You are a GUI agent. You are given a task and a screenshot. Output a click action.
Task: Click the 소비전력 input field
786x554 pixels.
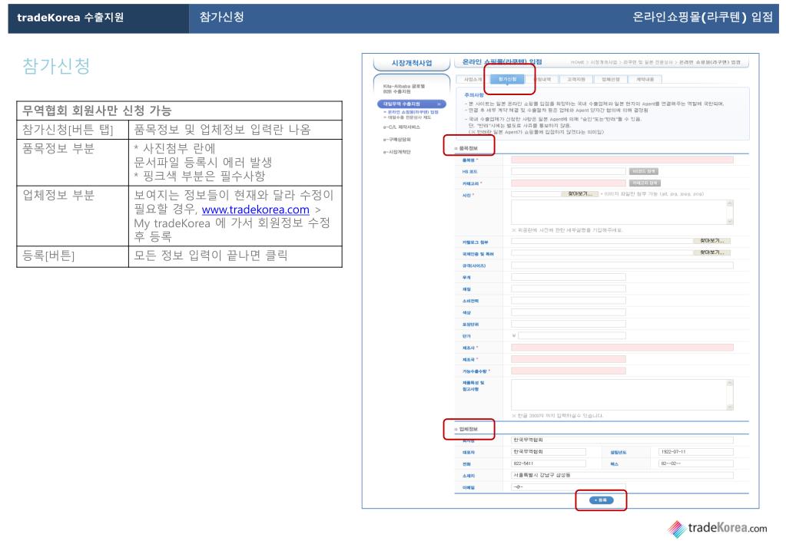coord(569,300)
